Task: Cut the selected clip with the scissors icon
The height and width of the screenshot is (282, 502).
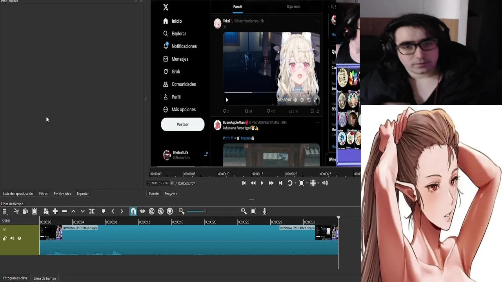Action: (x=16, y=211)
